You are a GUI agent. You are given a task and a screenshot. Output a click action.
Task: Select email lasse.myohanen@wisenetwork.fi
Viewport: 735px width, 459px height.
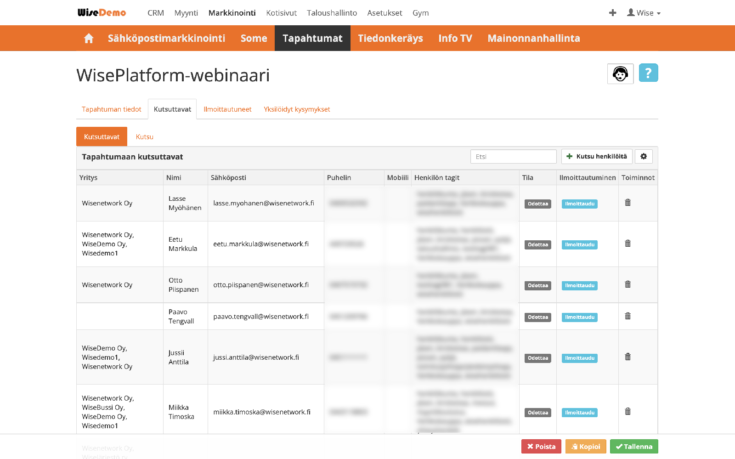(264, 203)
